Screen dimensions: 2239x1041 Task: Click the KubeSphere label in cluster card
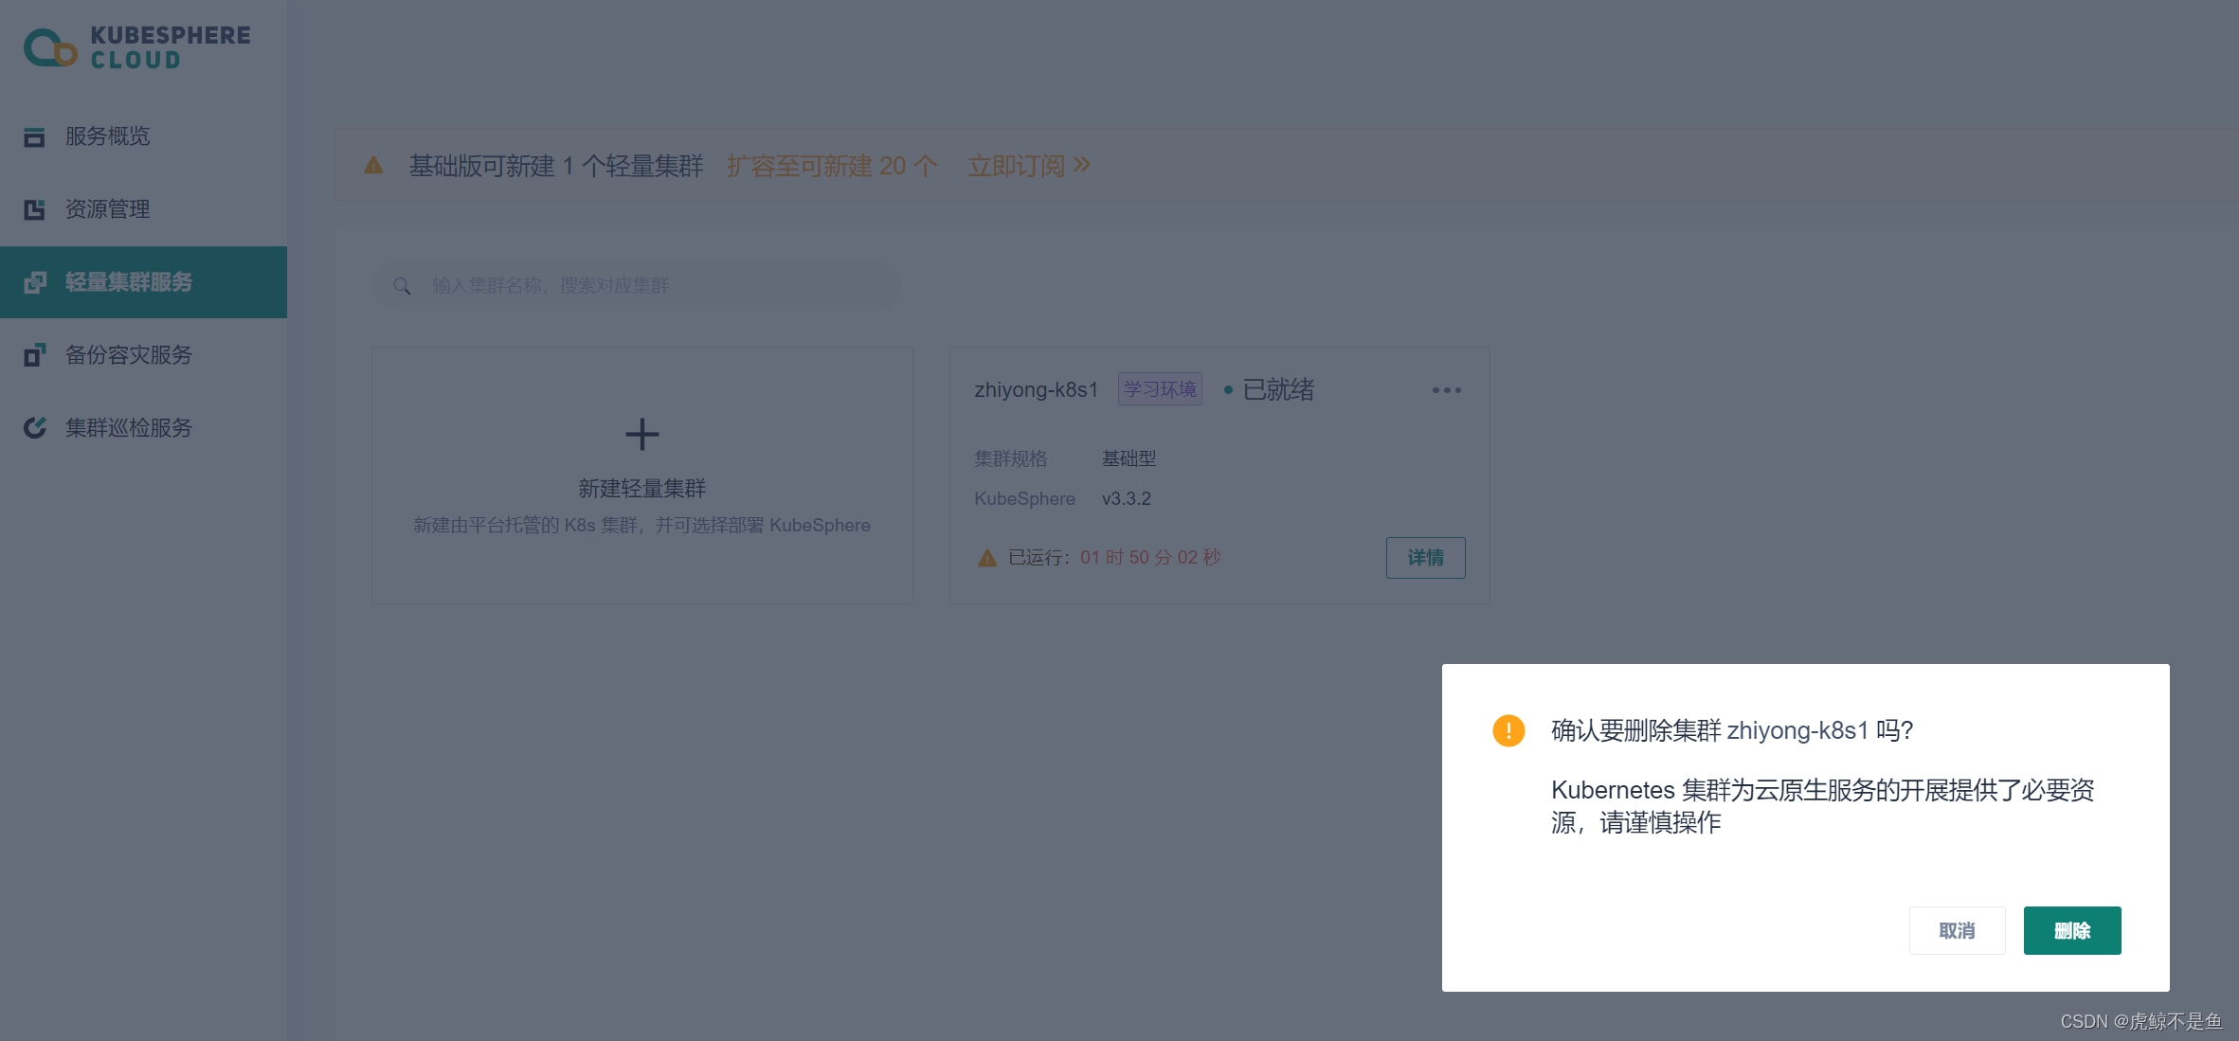click(x=1024, y=499)
